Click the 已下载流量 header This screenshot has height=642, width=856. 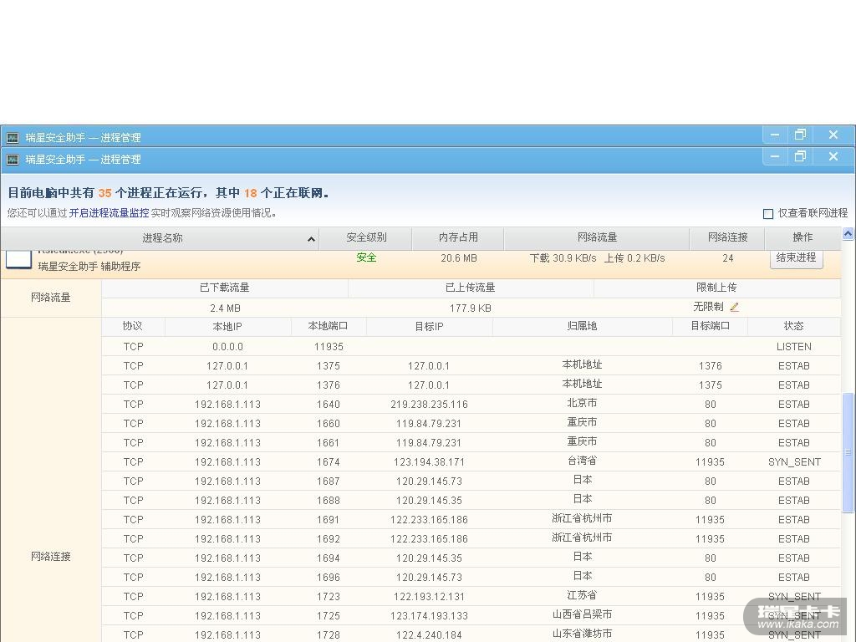point(224,288)
